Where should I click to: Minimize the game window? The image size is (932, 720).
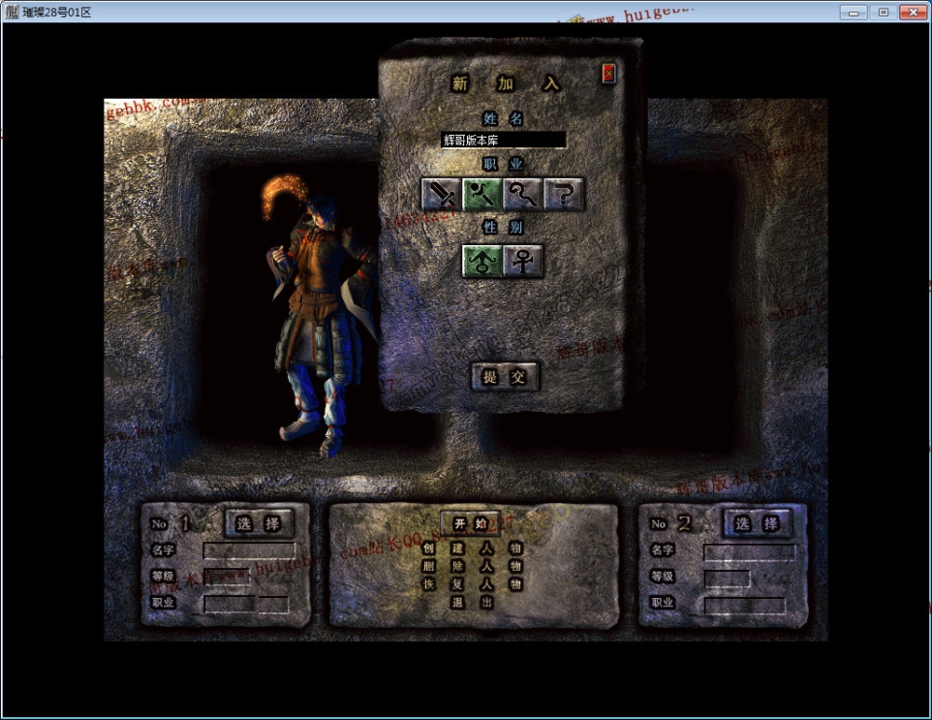tap(854, 12)
